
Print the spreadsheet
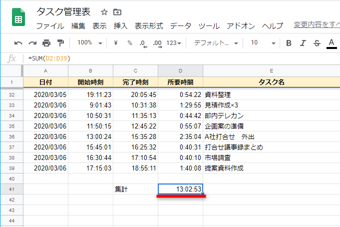[x=46, y=43]
